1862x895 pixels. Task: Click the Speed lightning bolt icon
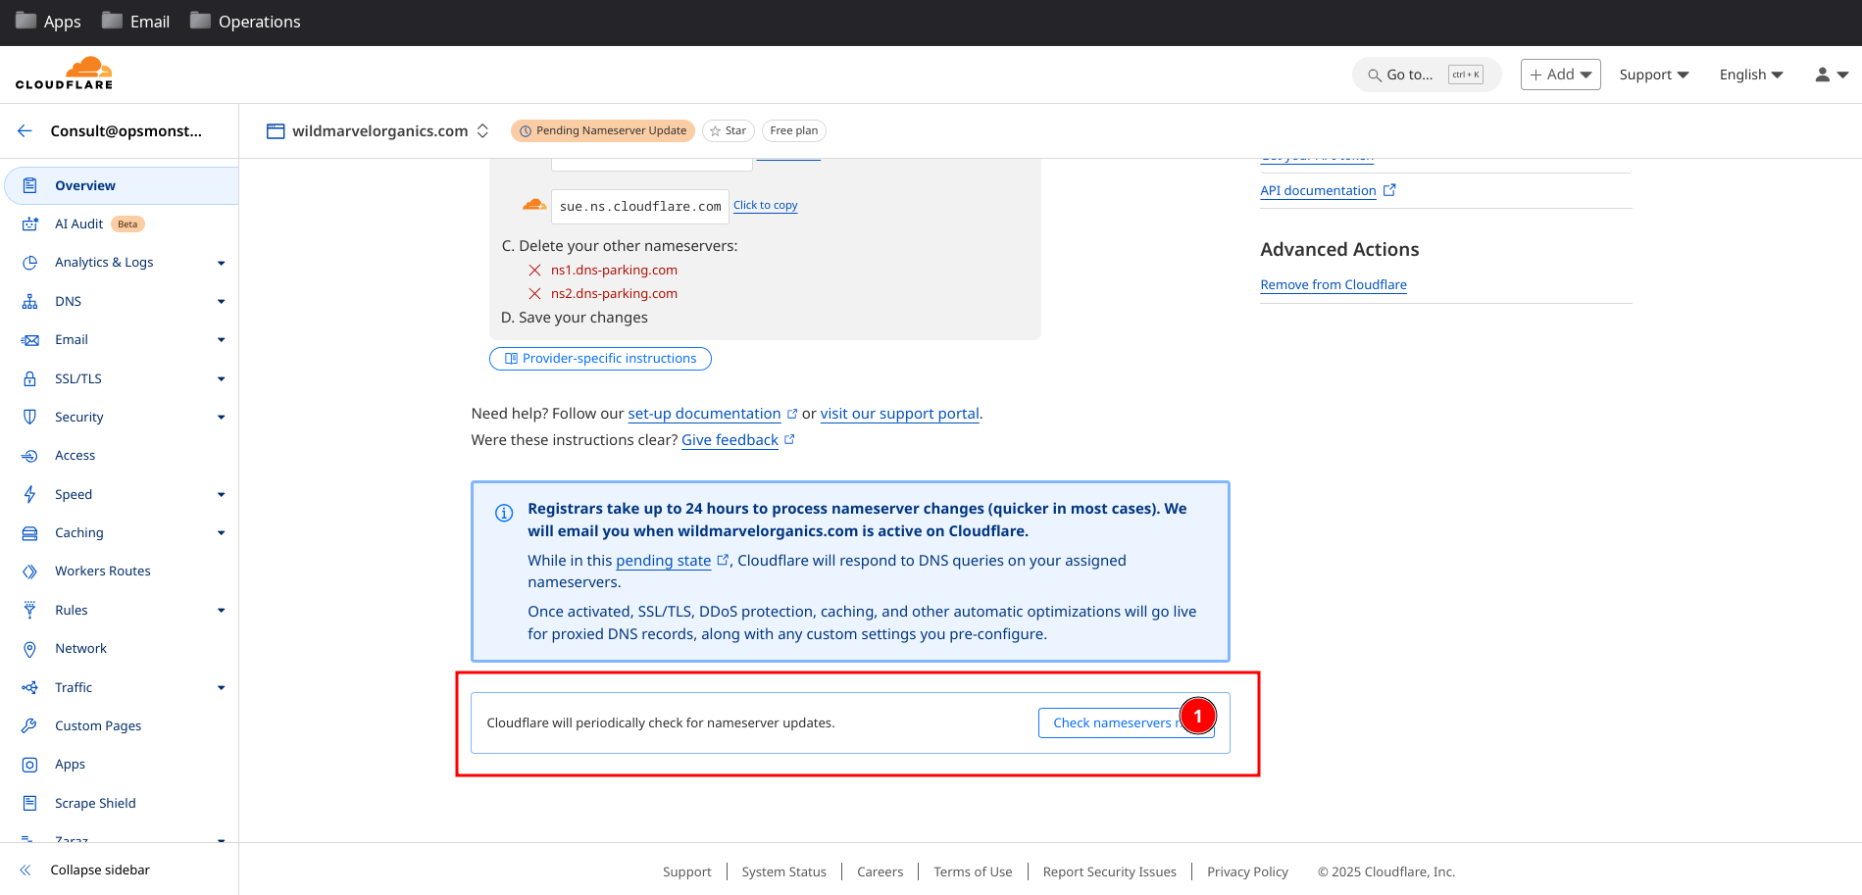point(30,494)
